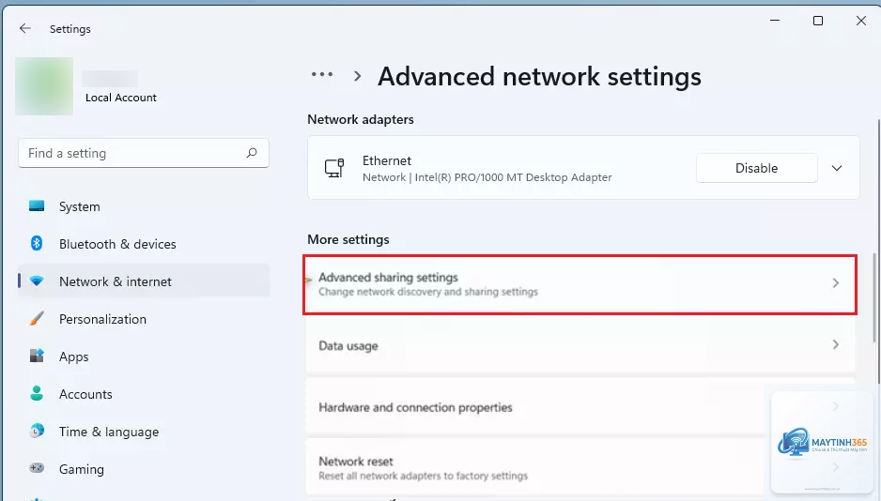Click the user profile picture
This screenshot has height=501, width=881.
coord(44,85)
